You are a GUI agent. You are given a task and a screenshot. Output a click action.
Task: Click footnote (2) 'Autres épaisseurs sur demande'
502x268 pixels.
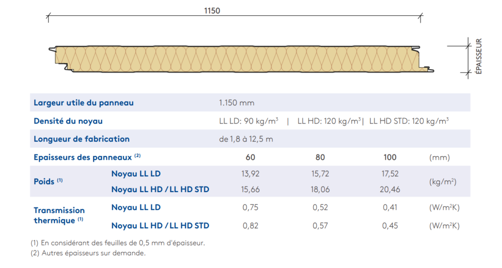coord(88,253)
